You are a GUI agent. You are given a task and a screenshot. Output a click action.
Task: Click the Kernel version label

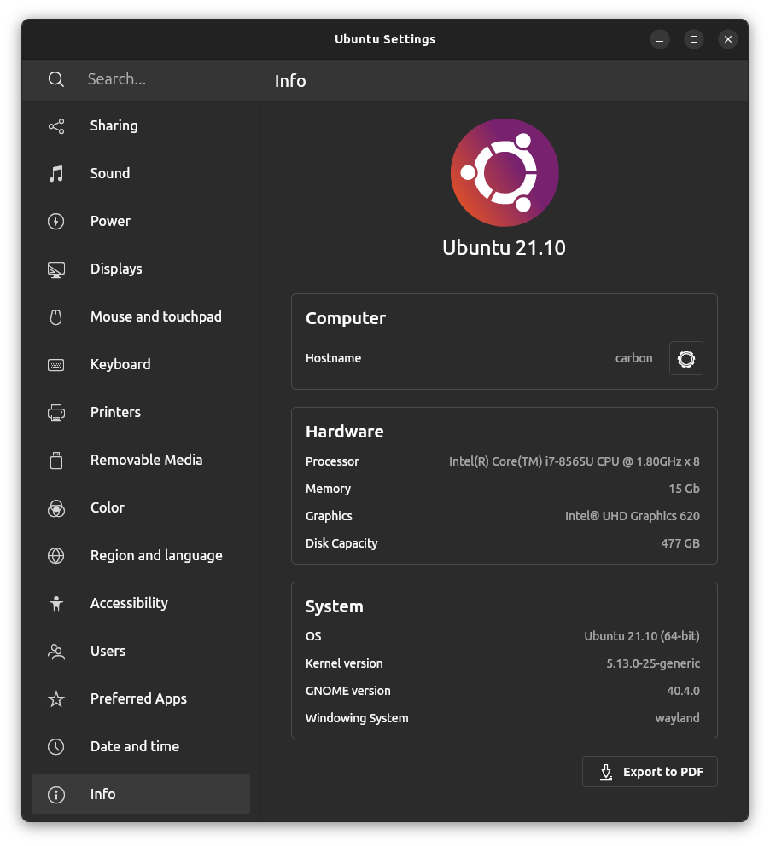(x=344, y=663)
